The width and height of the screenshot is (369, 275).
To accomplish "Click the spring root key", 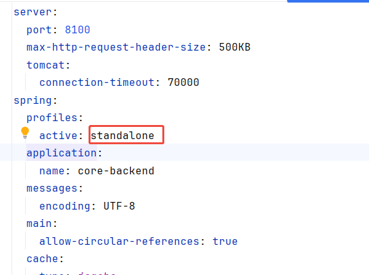I will coord(33,101).
